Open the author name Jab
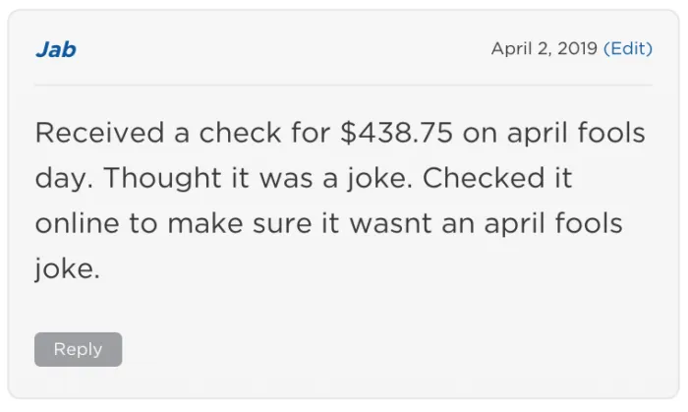The image size is (688, 412). 56,49
